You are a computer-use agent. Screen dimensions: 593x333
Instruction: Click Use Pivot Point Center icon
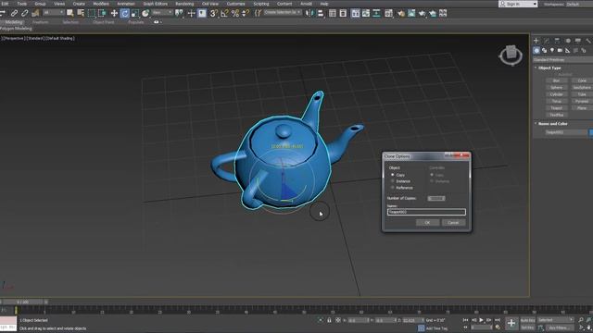point(179,13)
